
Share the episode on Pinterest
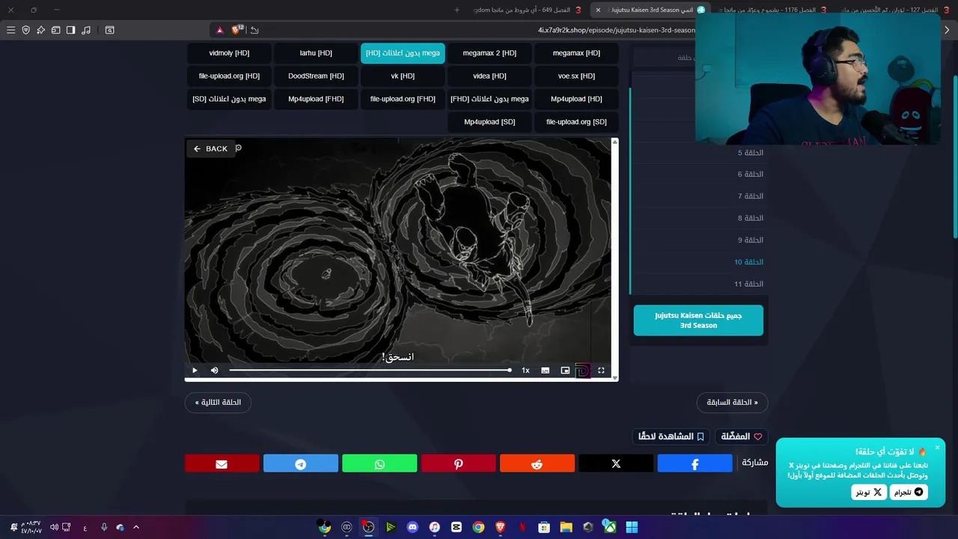click(458, 464)
